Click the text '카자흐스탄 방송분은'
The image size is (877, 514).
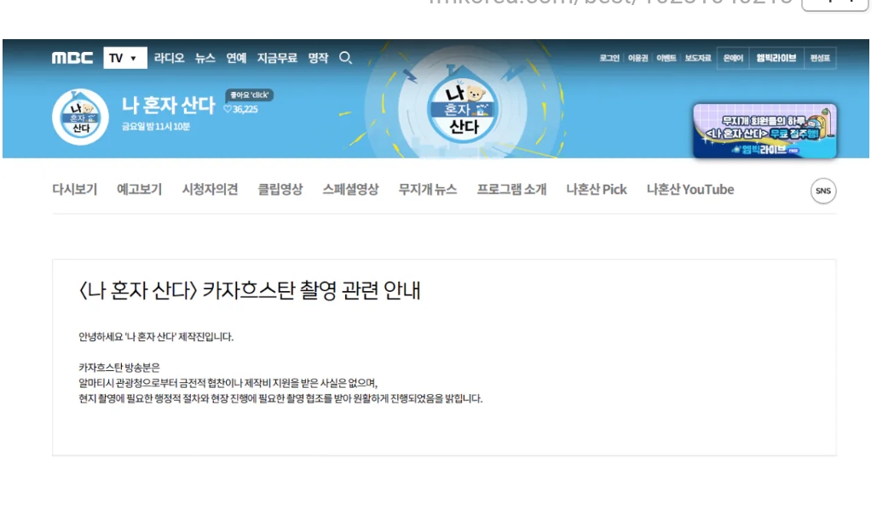point(119,368)
